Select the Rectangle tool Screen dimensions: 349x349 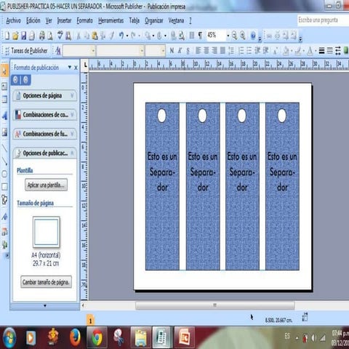coord(4,187)
